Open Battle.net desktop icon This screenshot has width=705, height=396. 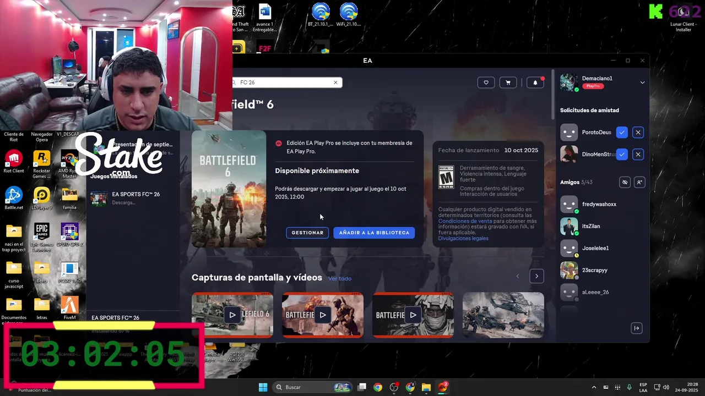pos(14,199)
